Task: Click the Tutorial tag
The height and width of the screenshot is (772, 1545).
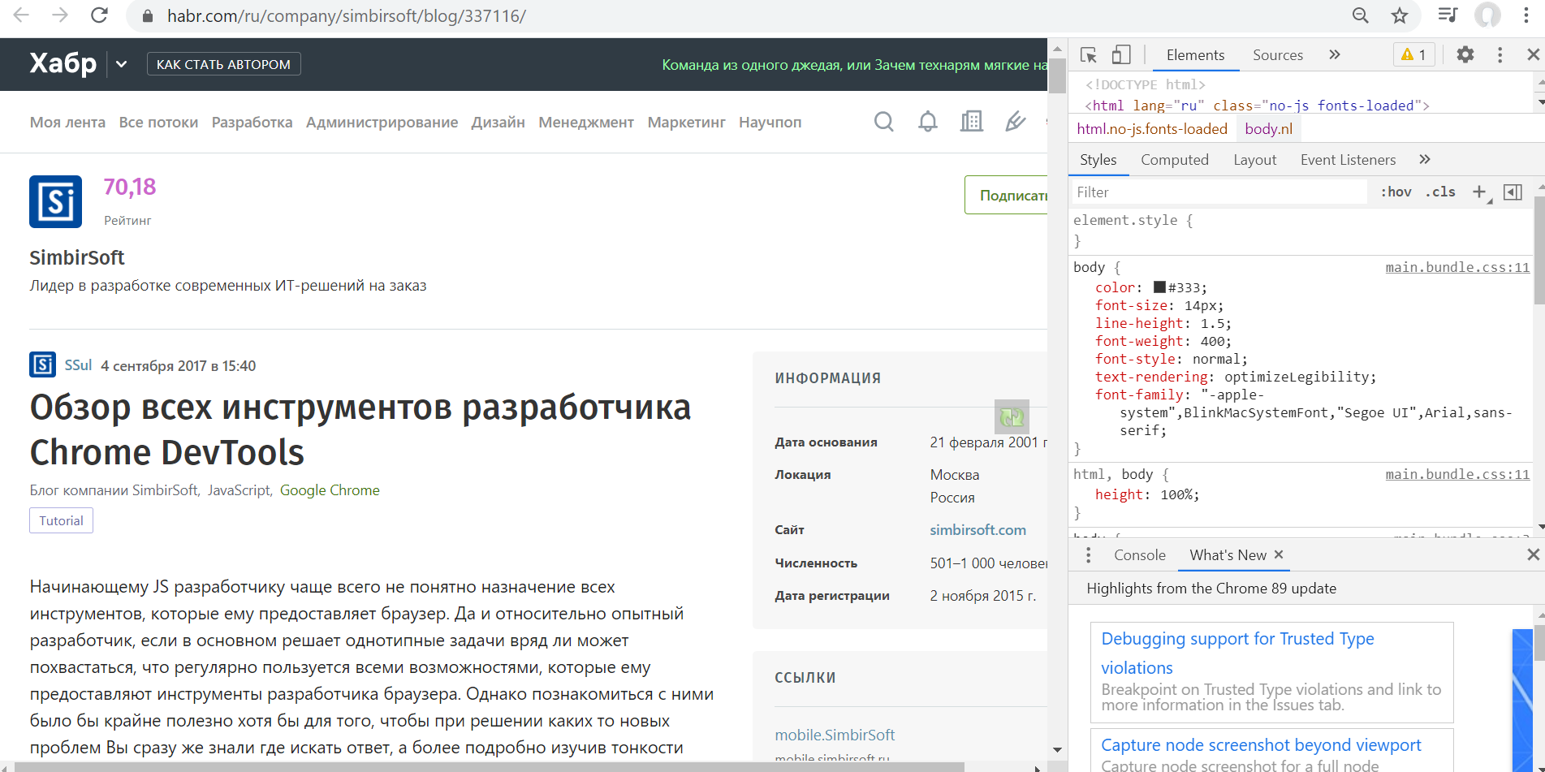Action: tap(62, 520)
